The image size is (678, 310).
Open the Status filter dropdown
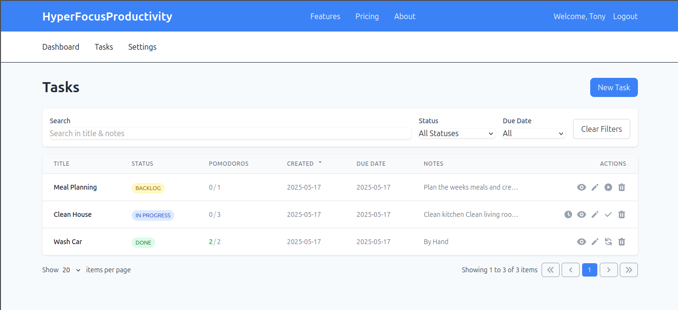(x=457, y=133)
